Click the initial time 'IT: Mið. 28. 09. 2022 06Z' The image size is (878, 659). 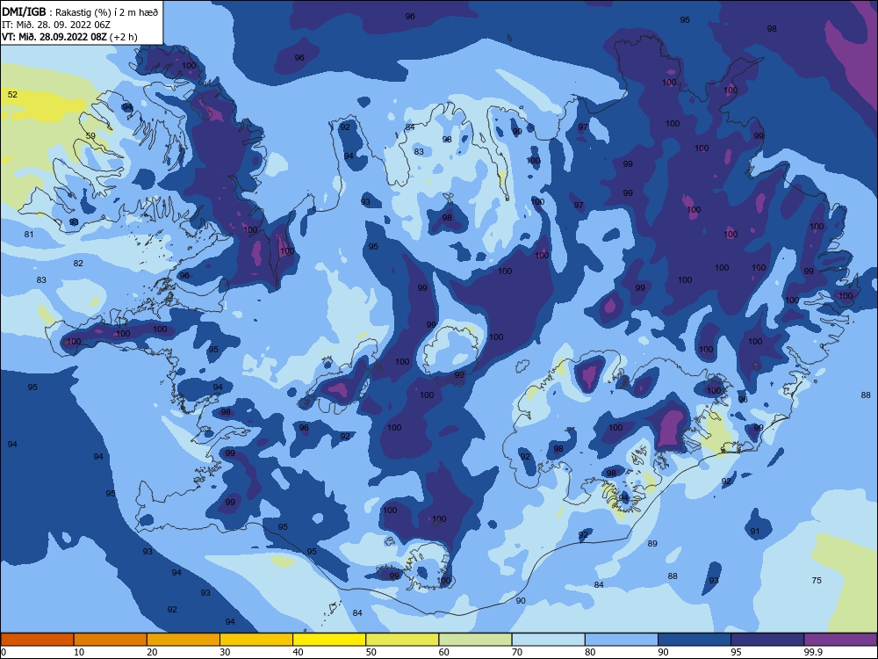click(56, 25)
